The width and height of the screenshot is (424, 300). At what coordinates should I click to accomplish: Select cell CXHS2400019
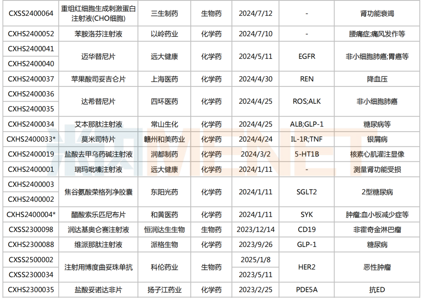(31, 154)
